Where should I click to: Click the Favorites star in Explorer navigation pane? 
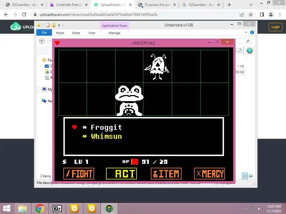click(44, 60)
